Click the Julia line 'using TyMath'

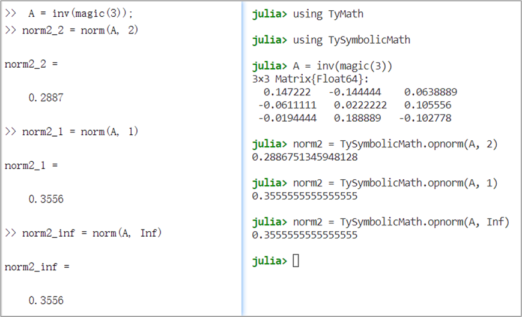[328, 14]
